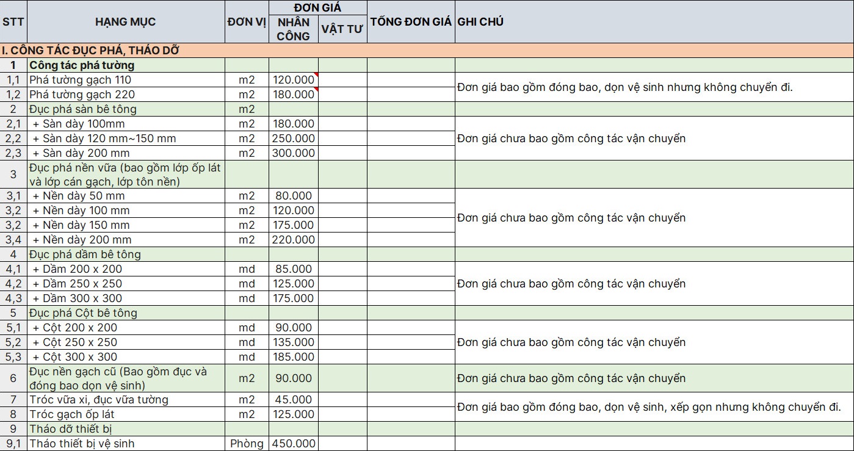Image resolution: width=854 pixels, height=451 pixels.
Task: Click the Dầm 250 x 250 cell
Action: coord(126,284)
